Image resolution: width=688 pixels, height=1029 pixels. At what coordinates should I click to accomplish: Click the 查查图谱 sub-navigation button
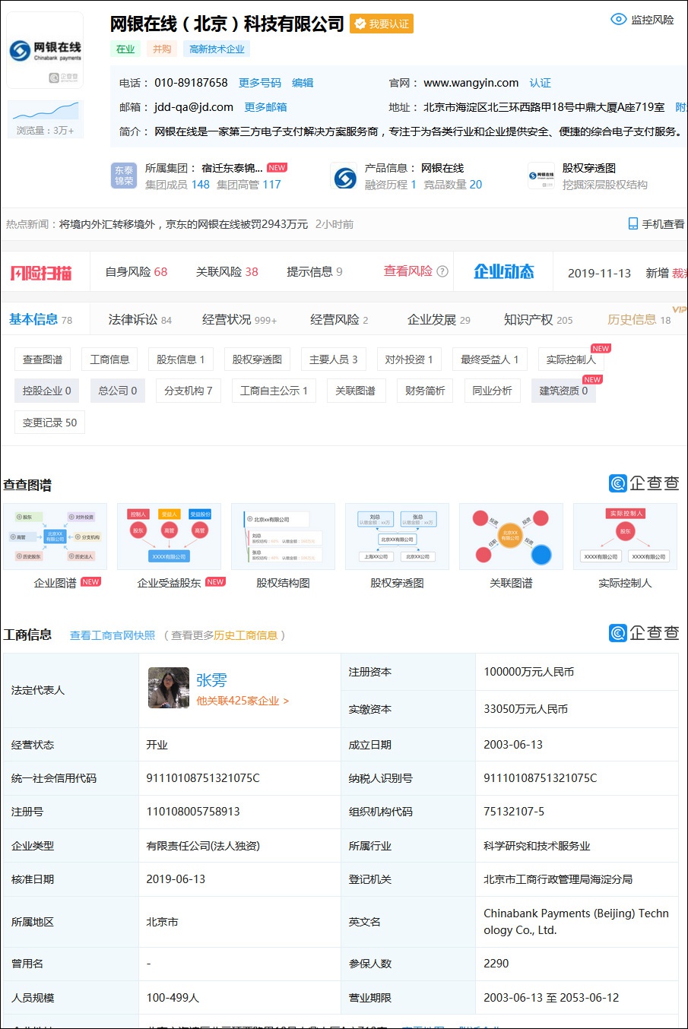coord(43,359)
